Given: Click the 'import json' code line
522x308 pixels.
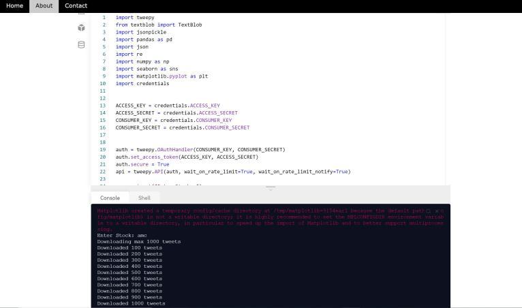Looking at the screenshot, I should click(x=132, y=46).
